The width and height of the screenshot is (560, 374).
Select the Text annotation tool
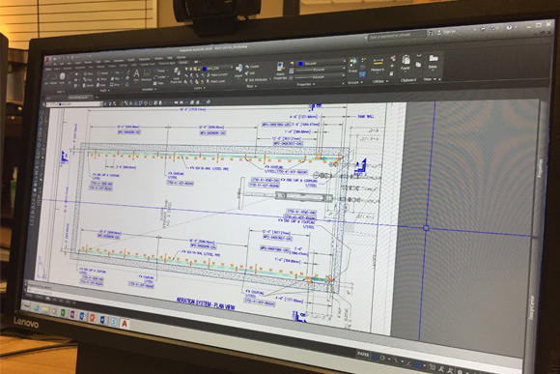(136, 75)
